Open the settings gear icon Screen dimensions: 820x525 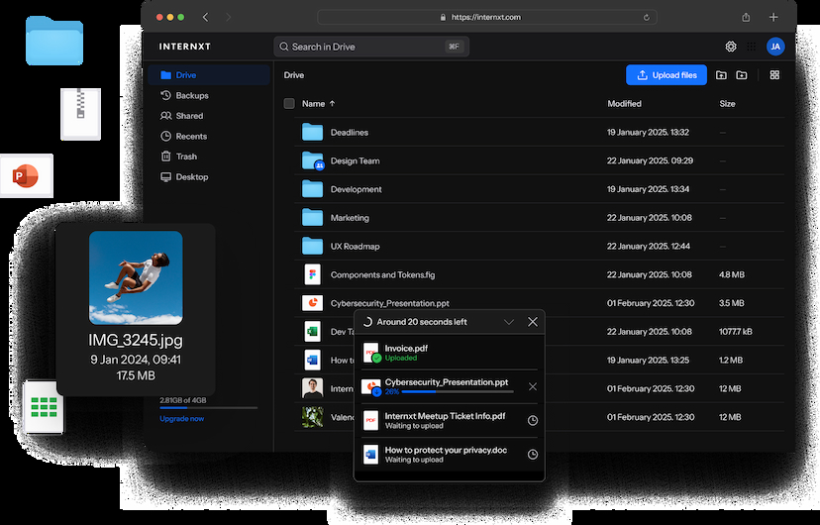point(731,47)
